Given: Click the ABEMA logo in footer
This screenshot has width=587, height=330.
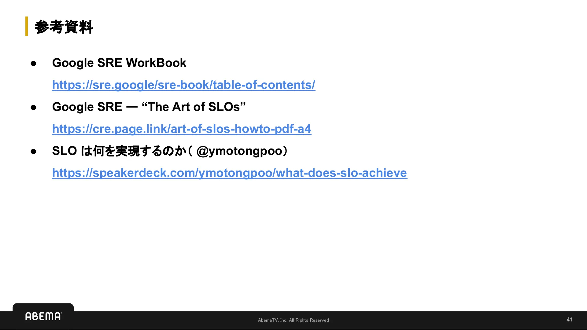Looking at the screenshot, I should coord(43,316).
